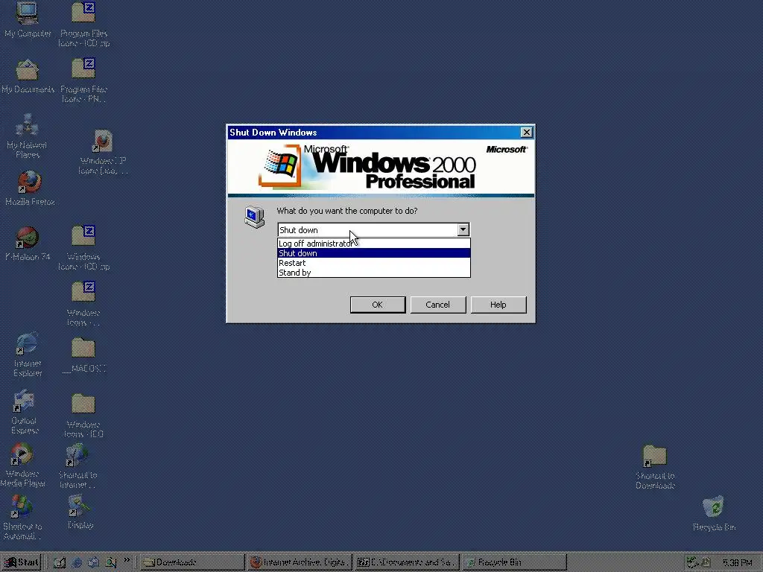Click the Help button in the dialog

coord(498,305)
